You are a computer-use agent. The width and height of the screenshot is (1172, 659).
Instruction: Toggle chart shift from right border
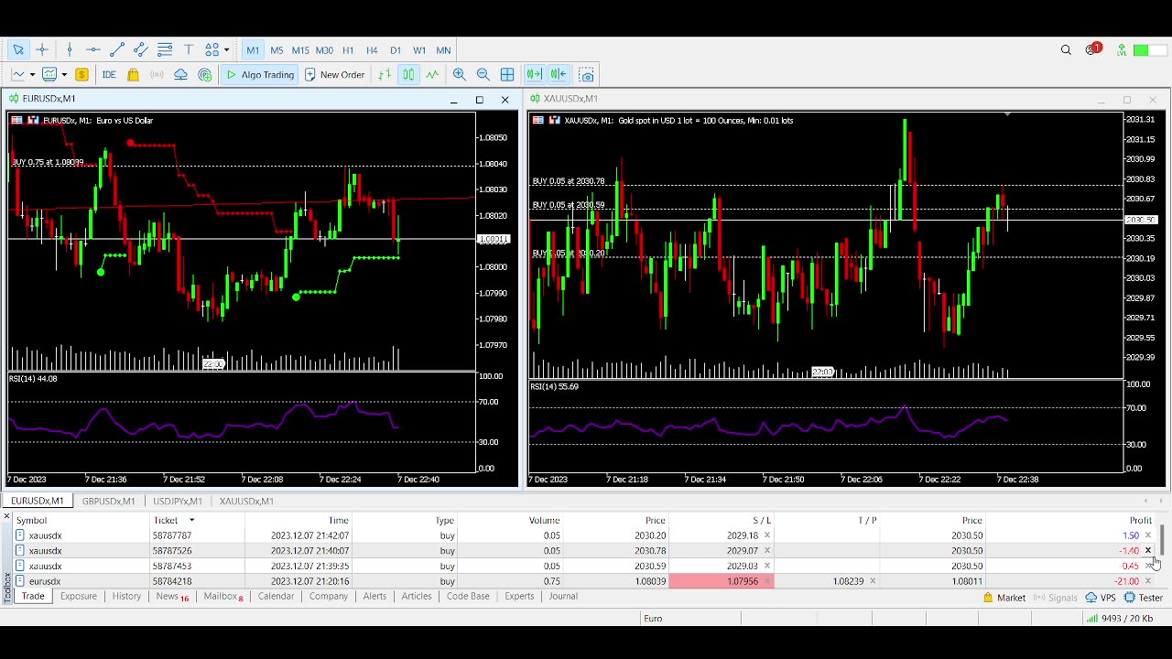559,75
